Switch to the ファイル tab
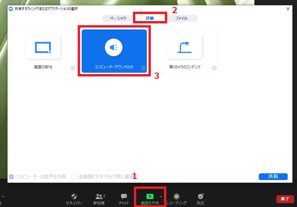Viewport: 297px width, 207px height. click(x=182, y=18)
